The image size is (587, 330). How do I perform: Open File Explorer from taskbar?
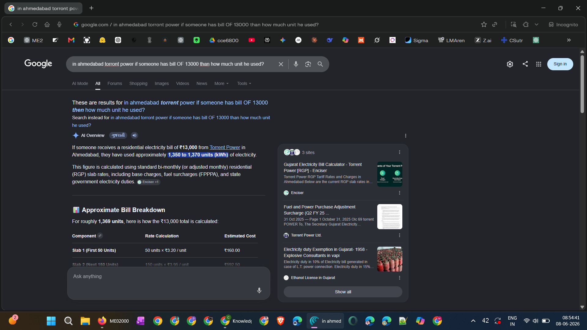pyautogui.click(x=85, y=321)
